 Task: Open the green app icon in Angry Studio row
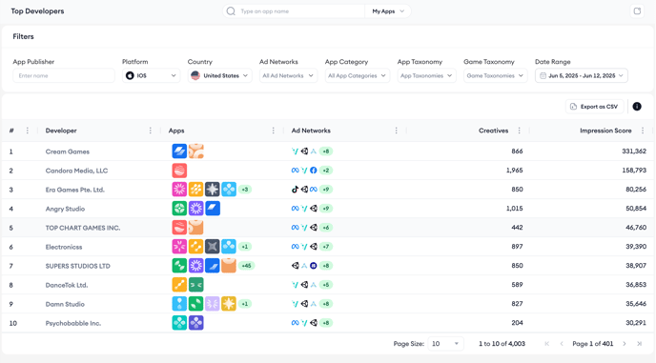coord(179,209)
